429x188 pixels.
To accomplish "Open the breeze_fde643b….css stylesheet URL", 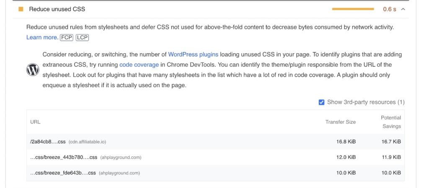I will (63, 173).
